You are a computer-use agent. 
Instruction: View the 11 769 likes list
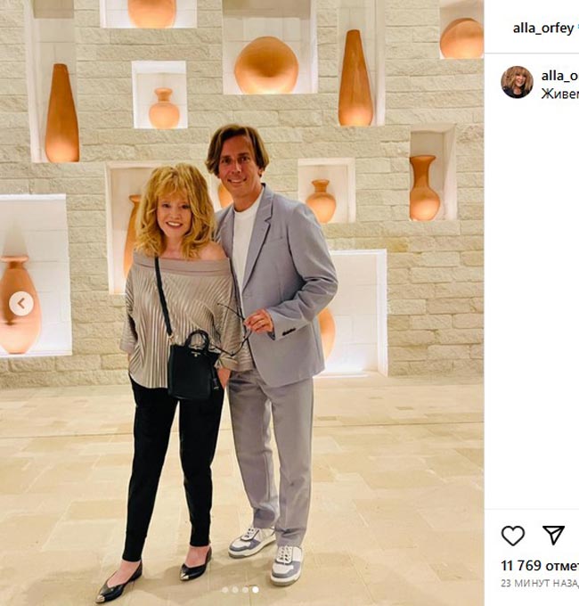[x=540, y=566]
